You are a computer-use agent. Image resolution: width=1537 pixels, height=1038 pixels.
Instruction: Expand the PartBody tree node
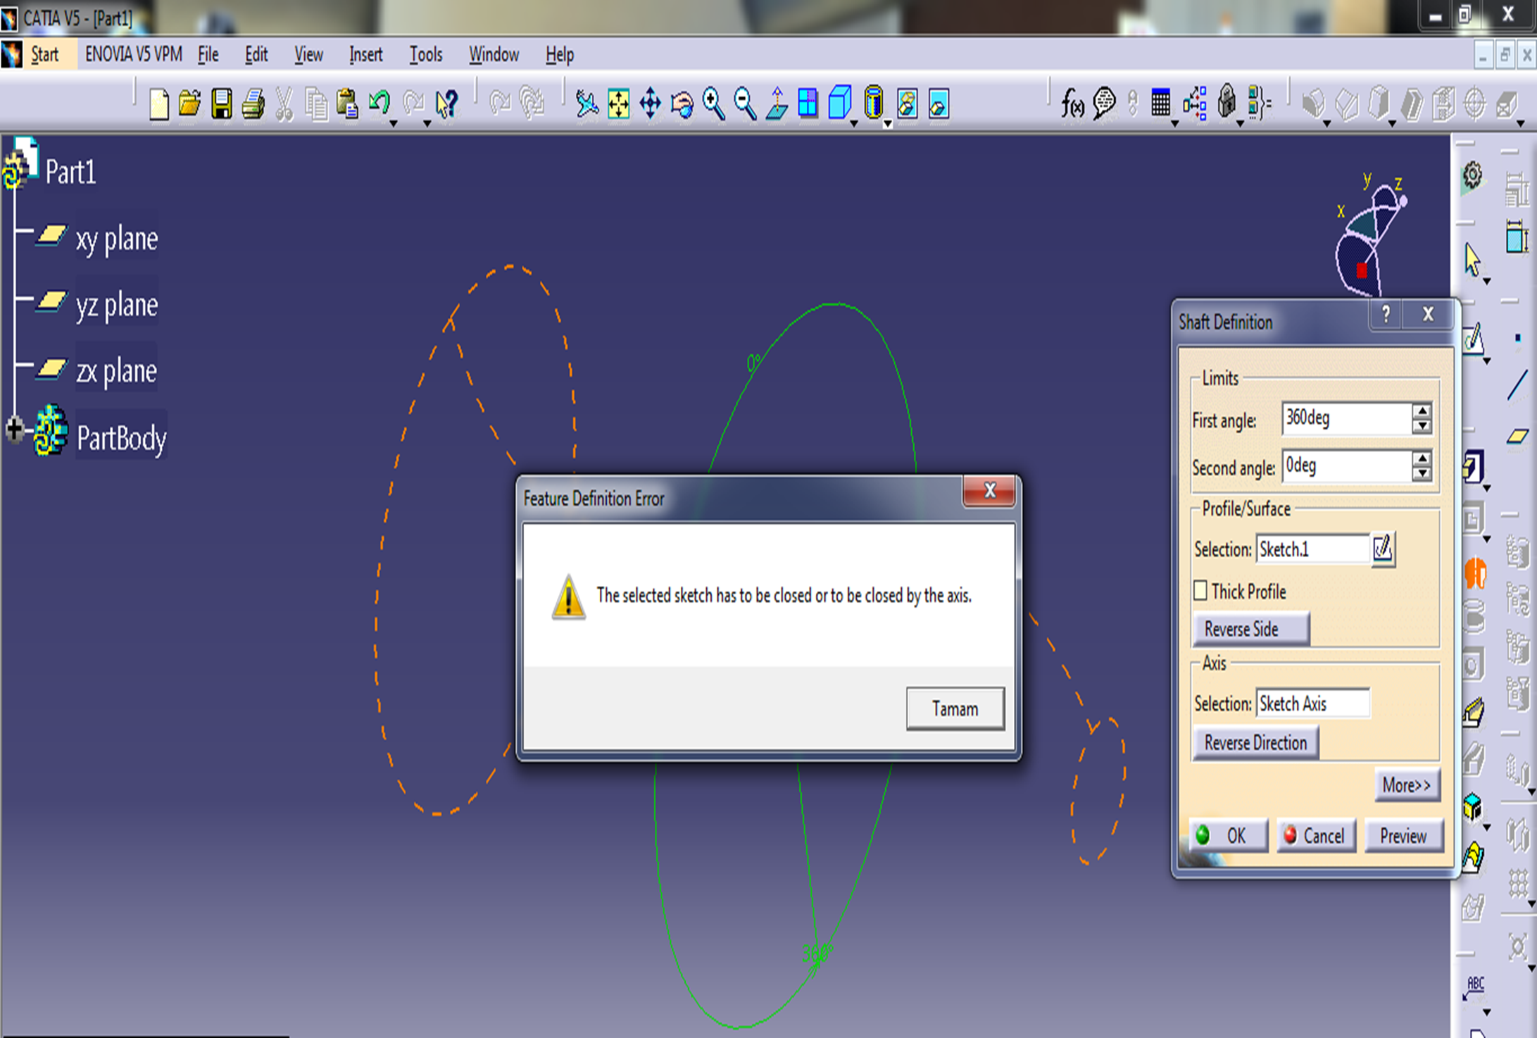click(x=14, y=428)
